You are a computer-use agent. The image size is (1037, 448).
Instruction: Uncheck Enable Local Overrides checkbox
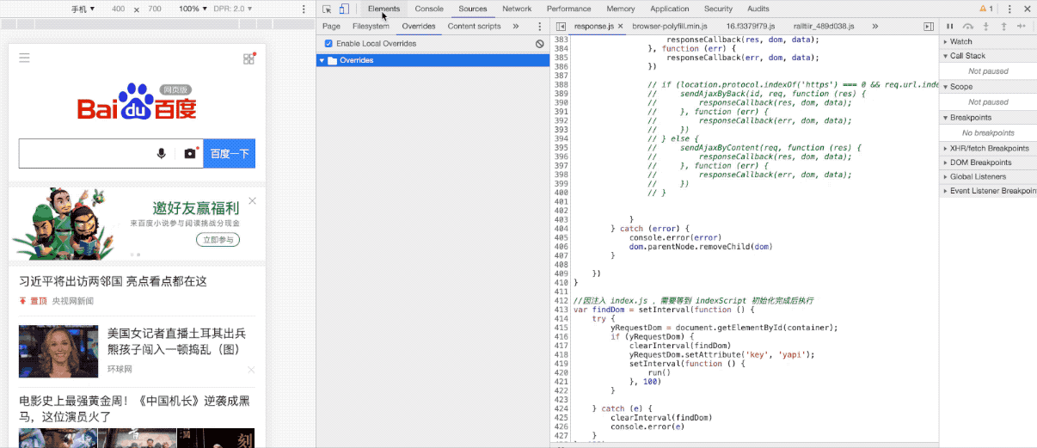pyautogui.click(x=328, y=43)
